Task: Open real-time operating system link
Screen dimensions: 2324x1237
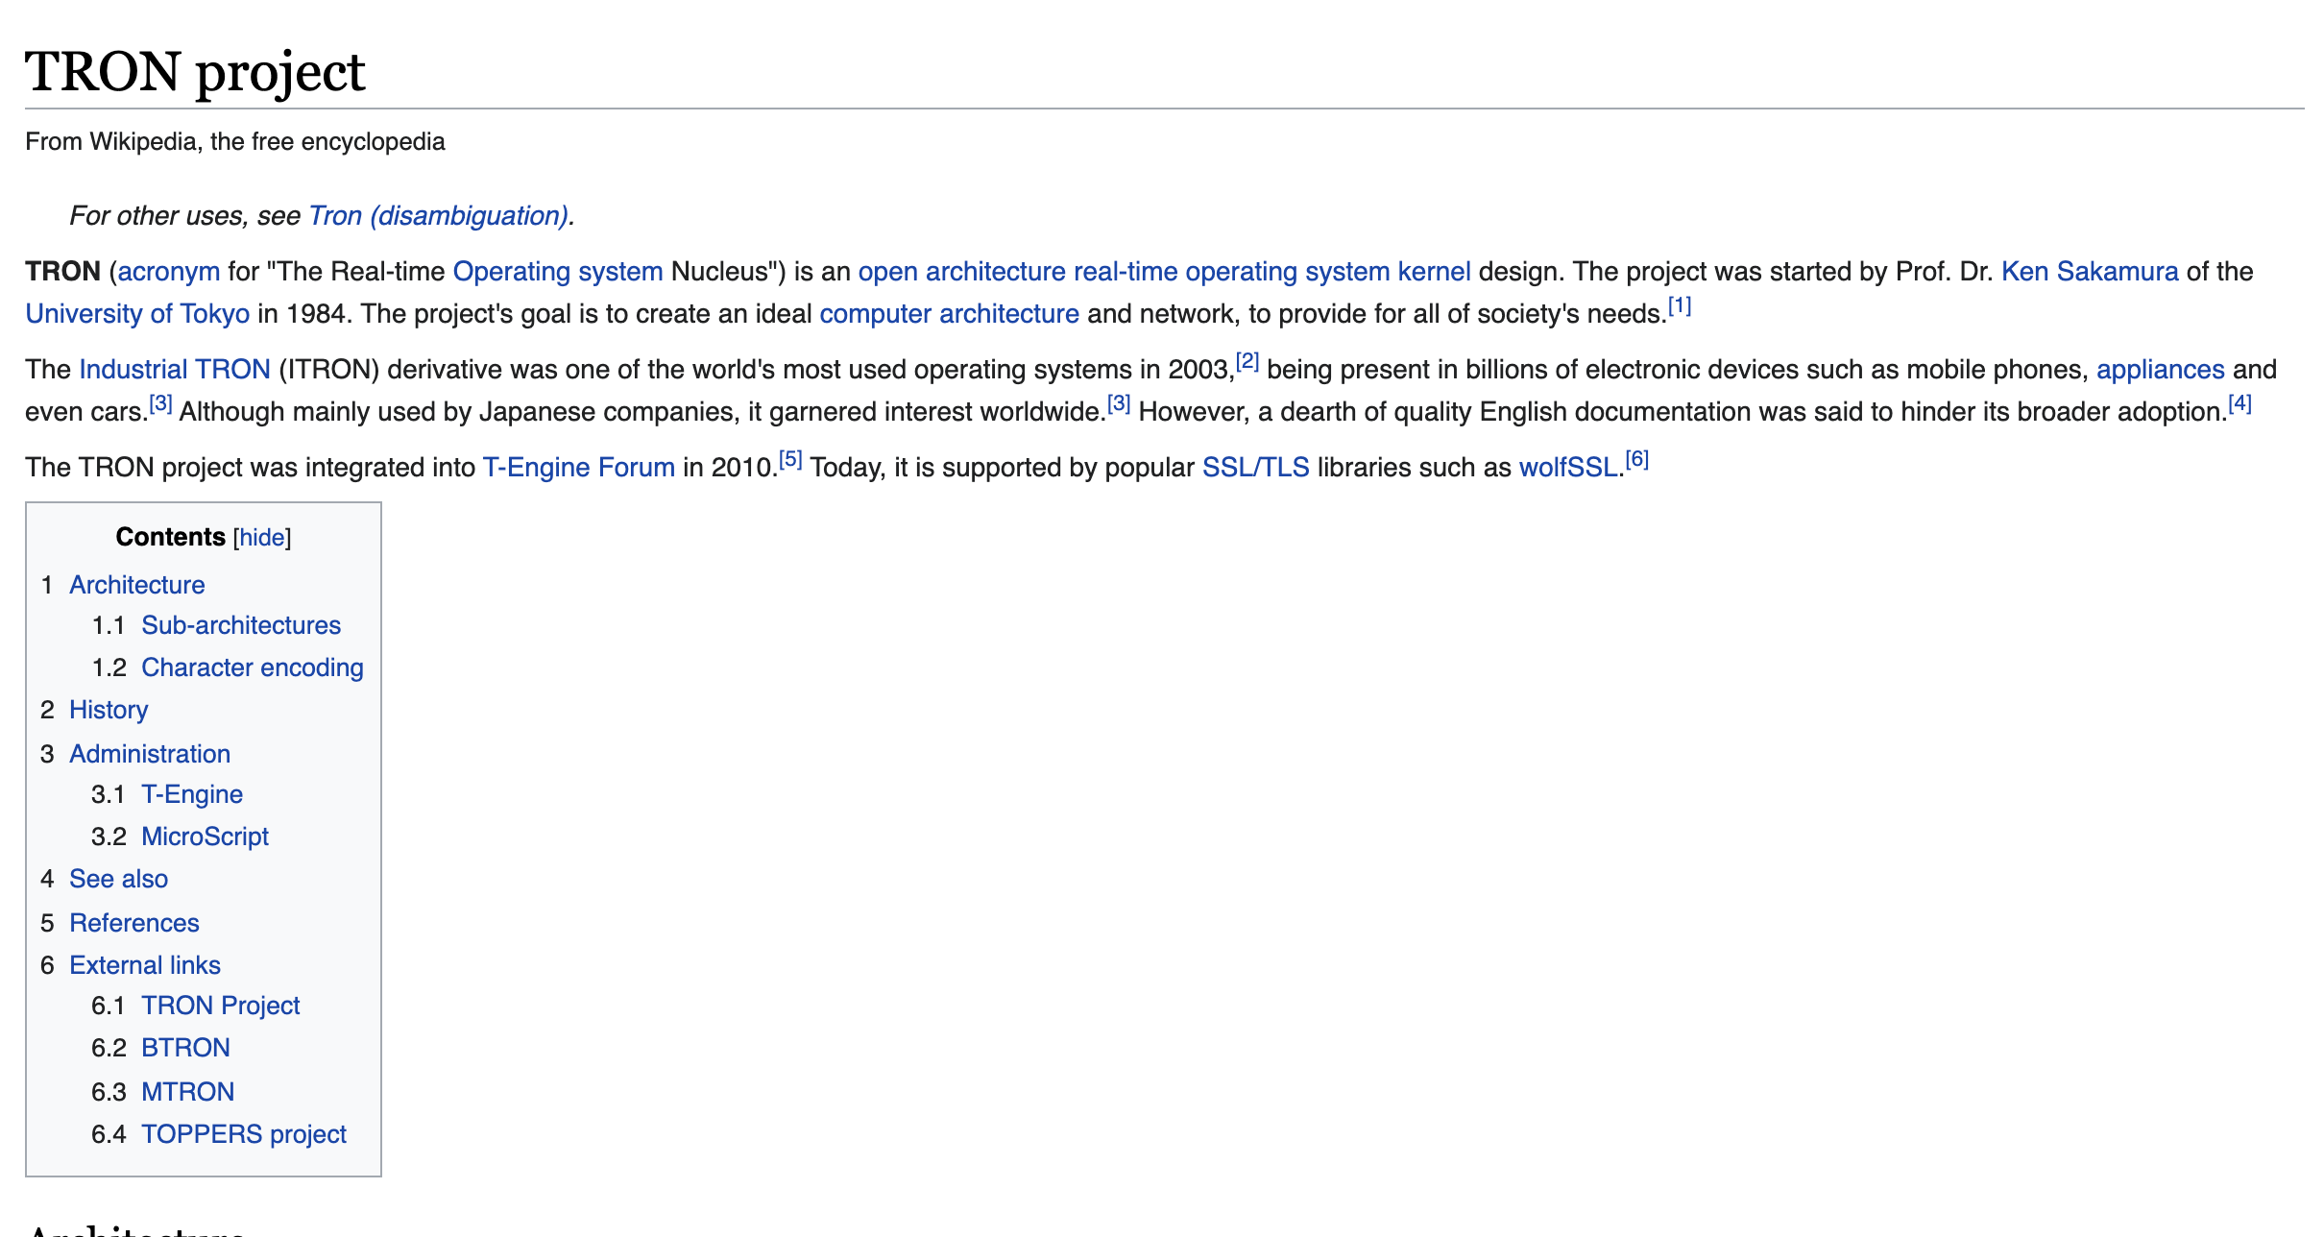Action: (1232, 272)
